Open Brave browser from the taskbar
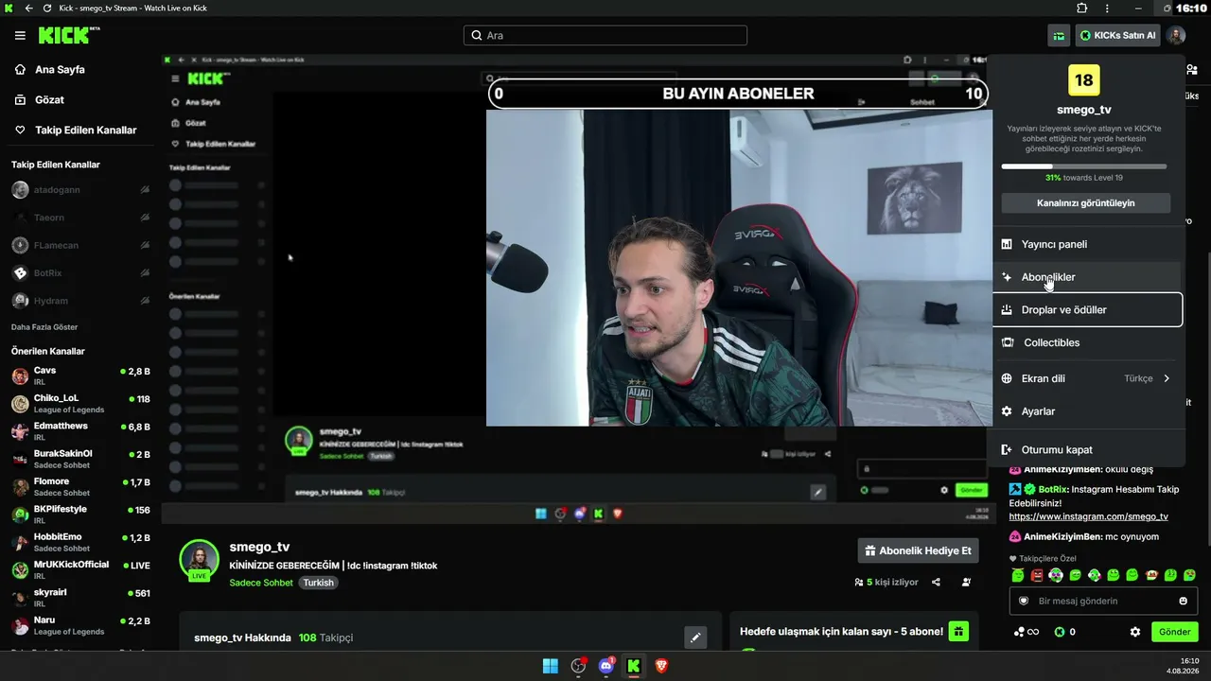 pos(661,666)
